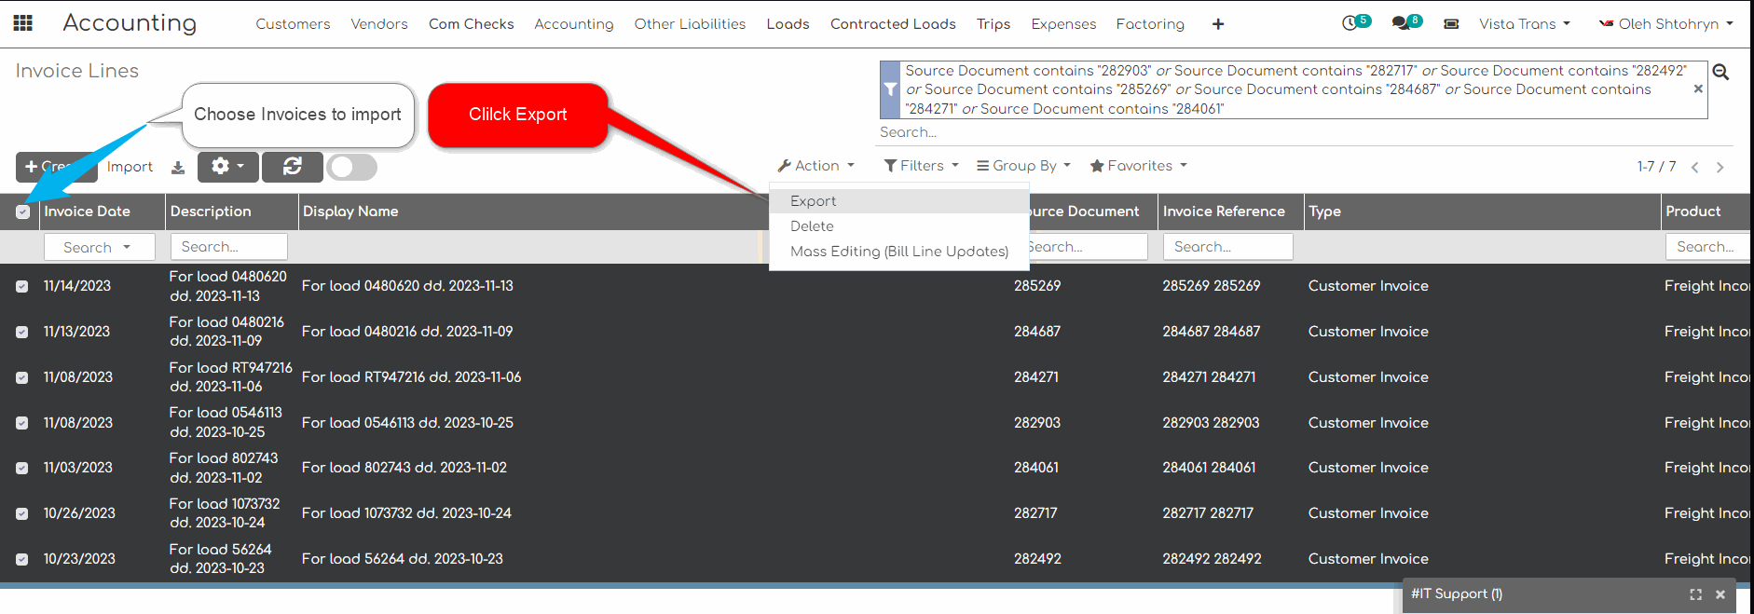Add a new menu item with plus icon

pyautogui.click(x=1217, y=24)
